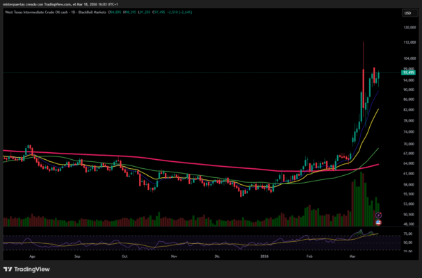Viewport: 422px width, 278px height.
Task: Click the 120,000 price axis label
Action: [407, 27]
